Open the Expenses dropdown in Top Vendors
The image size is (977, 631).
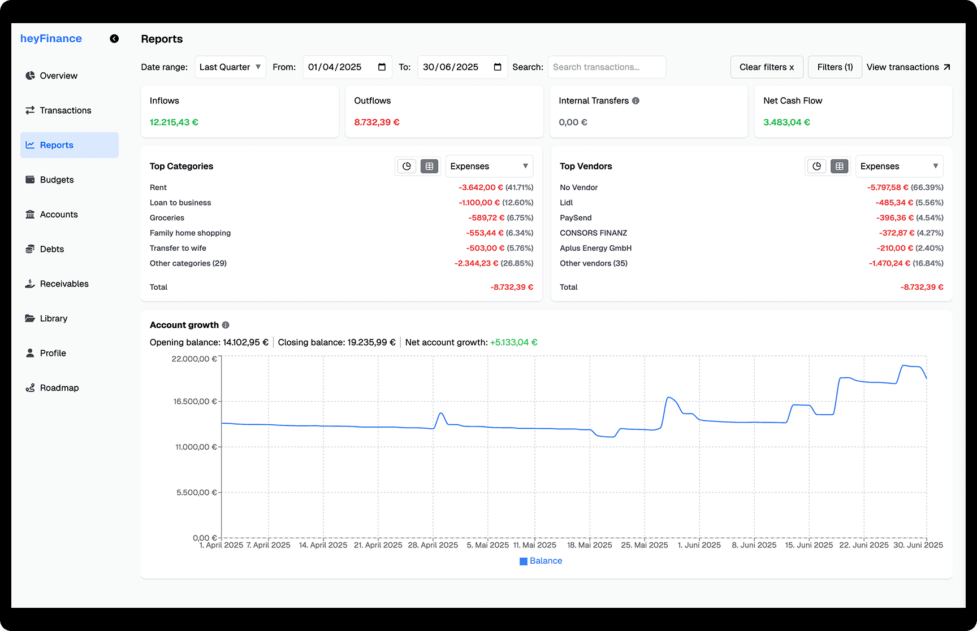click(x=899, y=166)
